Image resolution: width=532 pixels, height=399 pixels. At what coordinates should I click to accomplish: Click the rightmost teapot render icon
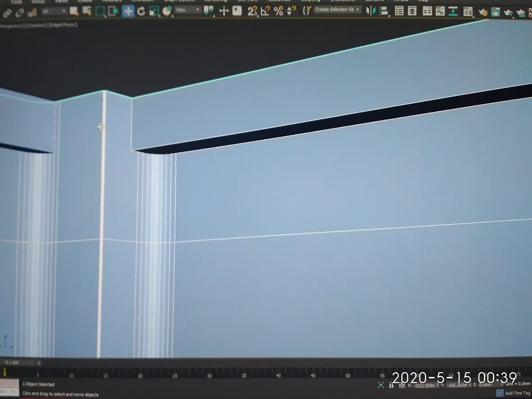coord(520,13)
